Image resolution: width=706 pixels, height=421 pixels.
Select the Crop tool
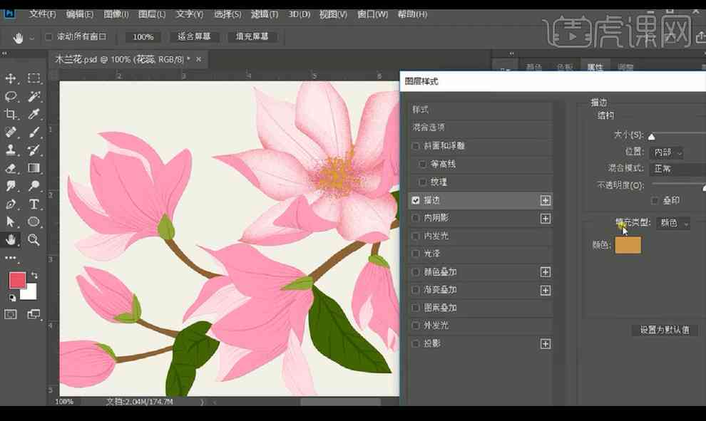click(11, 114)
